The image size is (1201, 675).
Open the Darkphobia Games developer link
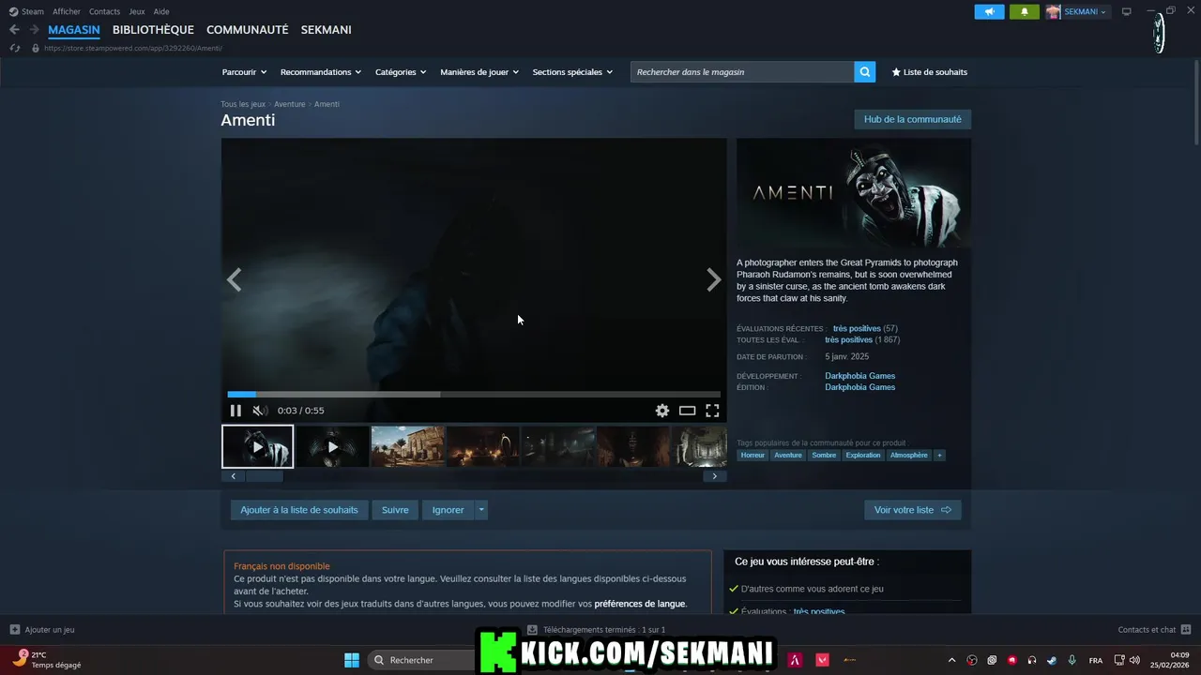[x=860, y=376]
